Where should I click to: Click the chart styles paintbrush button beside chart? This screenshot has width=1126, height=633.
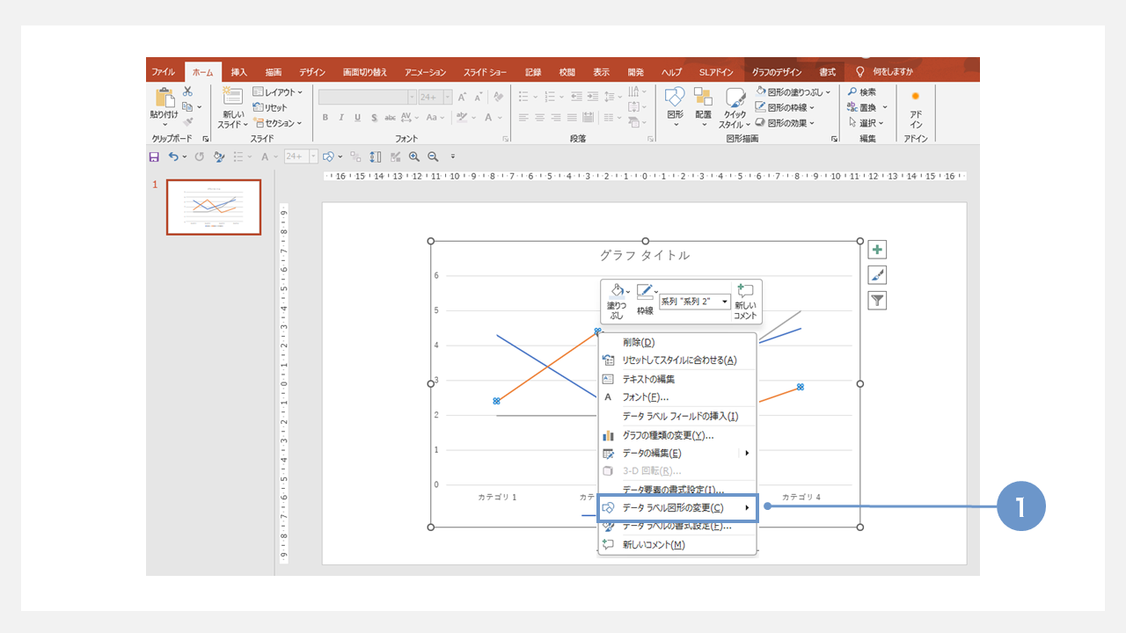pyautogui.click(x=877, y=275)
